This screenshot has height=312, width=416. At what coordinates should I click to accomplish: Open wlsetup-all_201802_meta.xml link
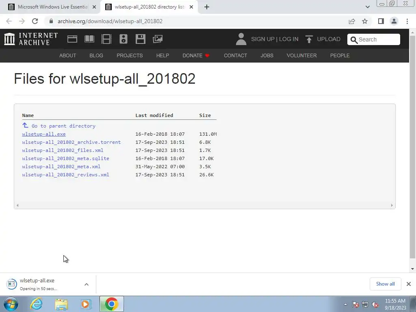[61, 167]
